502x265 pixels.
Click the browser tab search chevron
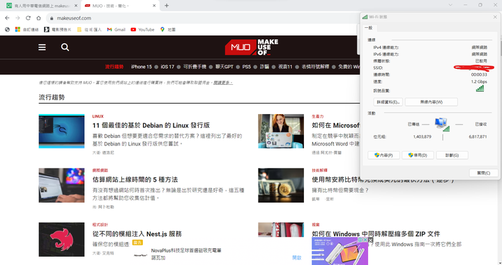tap(450, 5)
